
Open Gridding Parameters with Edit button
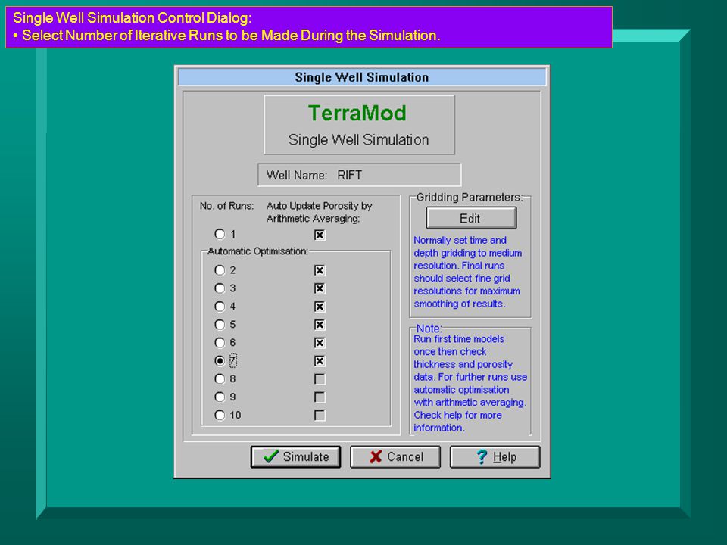(x=471, y=218)
